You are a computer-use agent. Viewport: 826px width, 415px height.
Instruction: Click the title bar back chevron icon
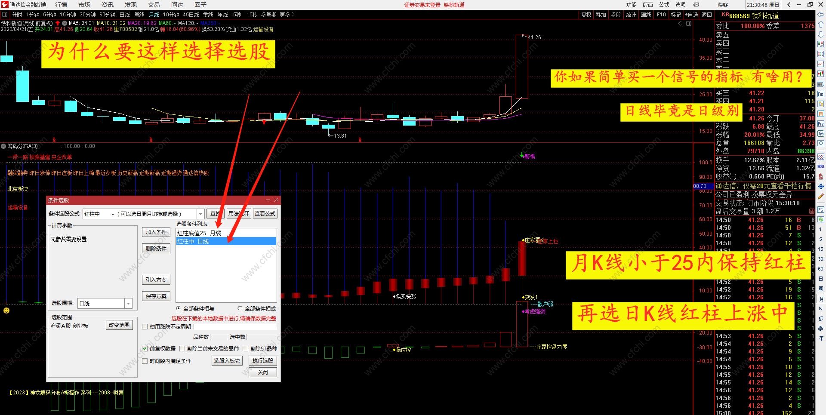click(x=789, y=5)
